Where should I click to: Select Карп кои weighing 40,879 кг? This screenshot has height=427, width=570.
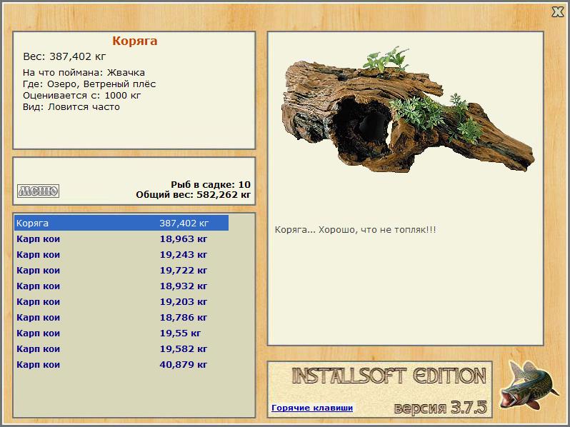click(121, 364)
